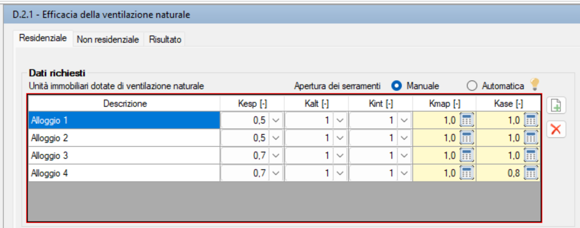Open Kmap calculator for Alloggio 4
The width and height of the screenshot is (580, 228).
click(x=467, y=173)
